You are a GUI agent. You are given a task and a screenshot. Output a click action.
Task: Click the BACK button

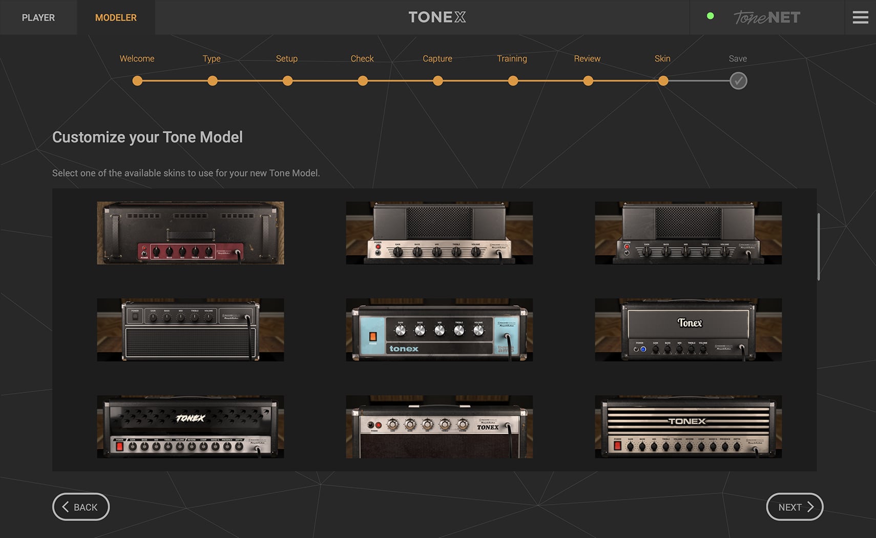coord(80,506)
